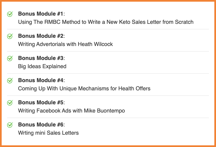Click the green checkmark beside Bonus Module #2
Screen dimensions: 216x147
click(x=10, y=36)
